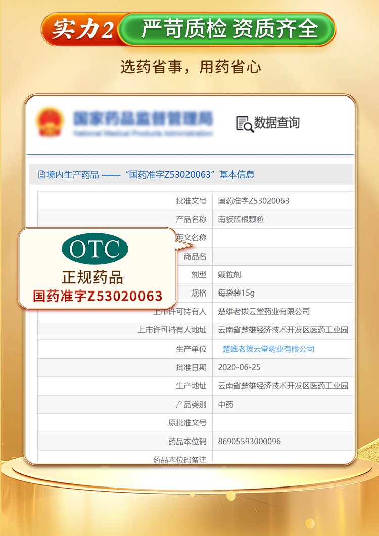Click the green OTC badge
The image size is (379, 536).
tap(95, 249)
